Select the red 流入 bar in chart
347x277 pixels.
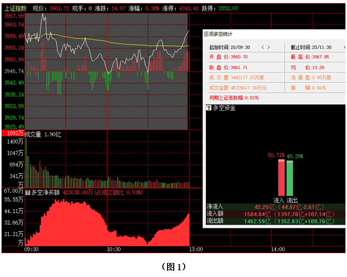pos(281,177)
